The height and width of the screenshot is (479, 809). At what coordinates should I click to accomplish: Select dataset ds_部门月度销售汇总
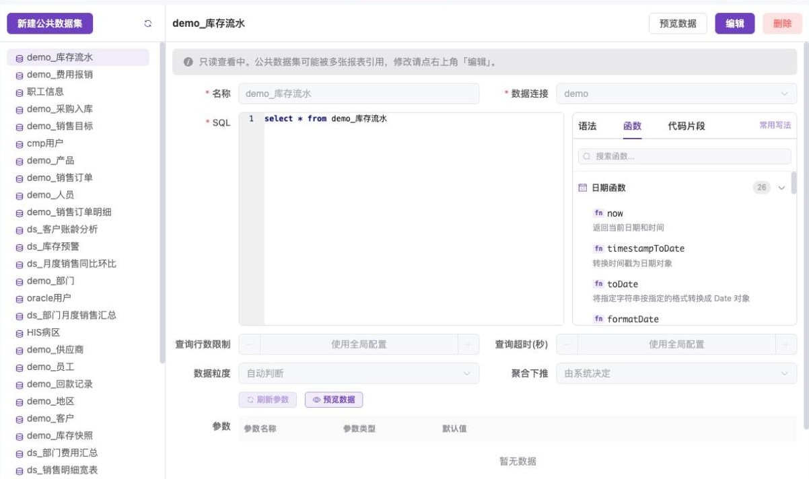tap(78, 316)
